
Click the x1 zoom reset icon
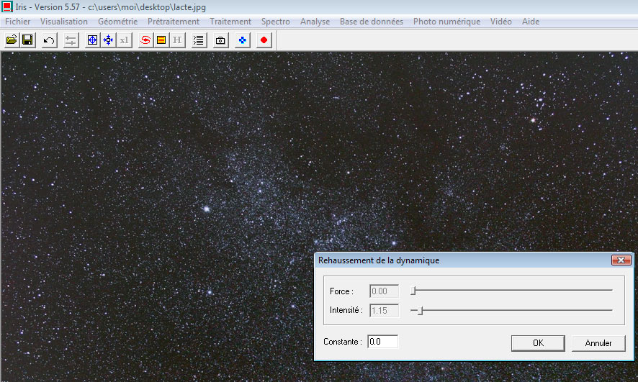(x=124, y=40)
